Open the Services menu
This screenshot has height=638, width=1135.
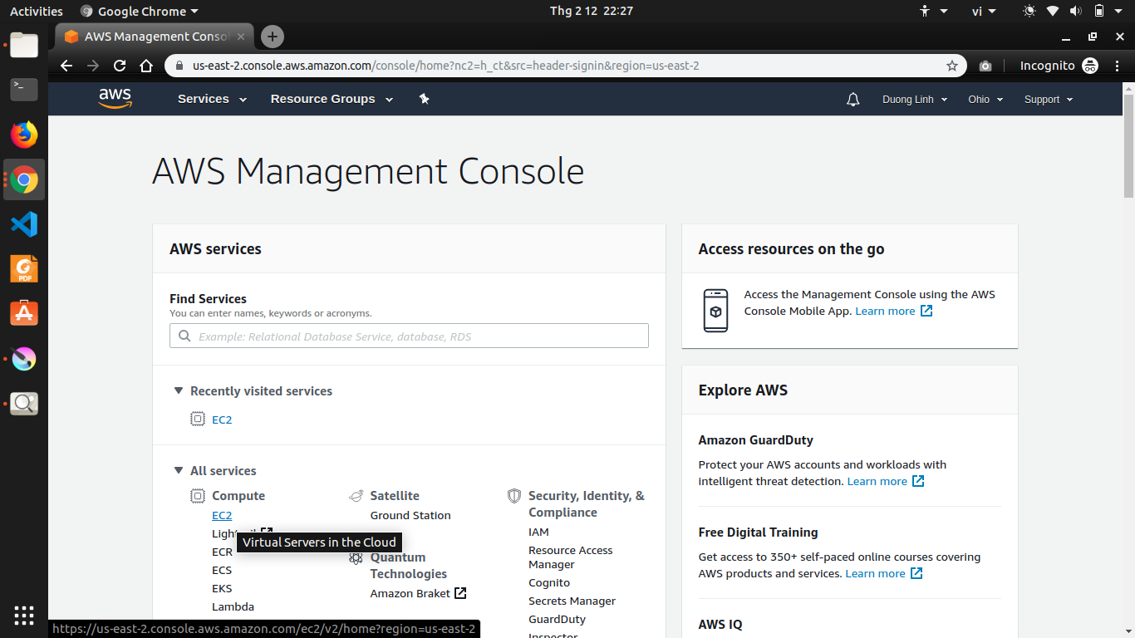click(212, 99)
